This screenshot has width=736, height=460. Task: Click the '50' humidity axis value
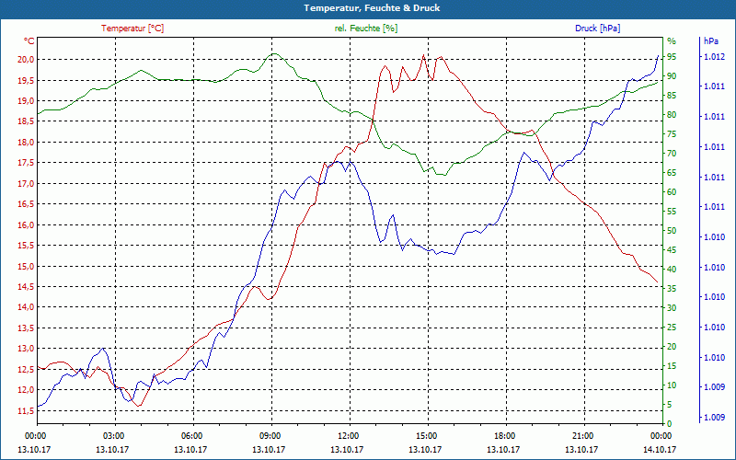click(x=672, y=231)
